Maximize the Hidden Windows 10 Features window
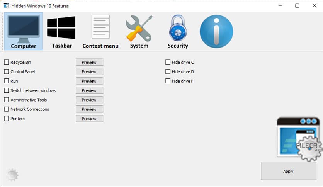The height and width of the screenshot is (187, 323). coord(297,6)
